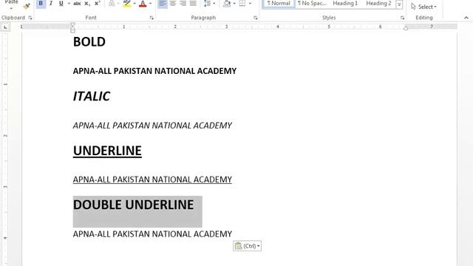Toggle Underline formatting
Screen dimensions: 473x266
[61, 3]
